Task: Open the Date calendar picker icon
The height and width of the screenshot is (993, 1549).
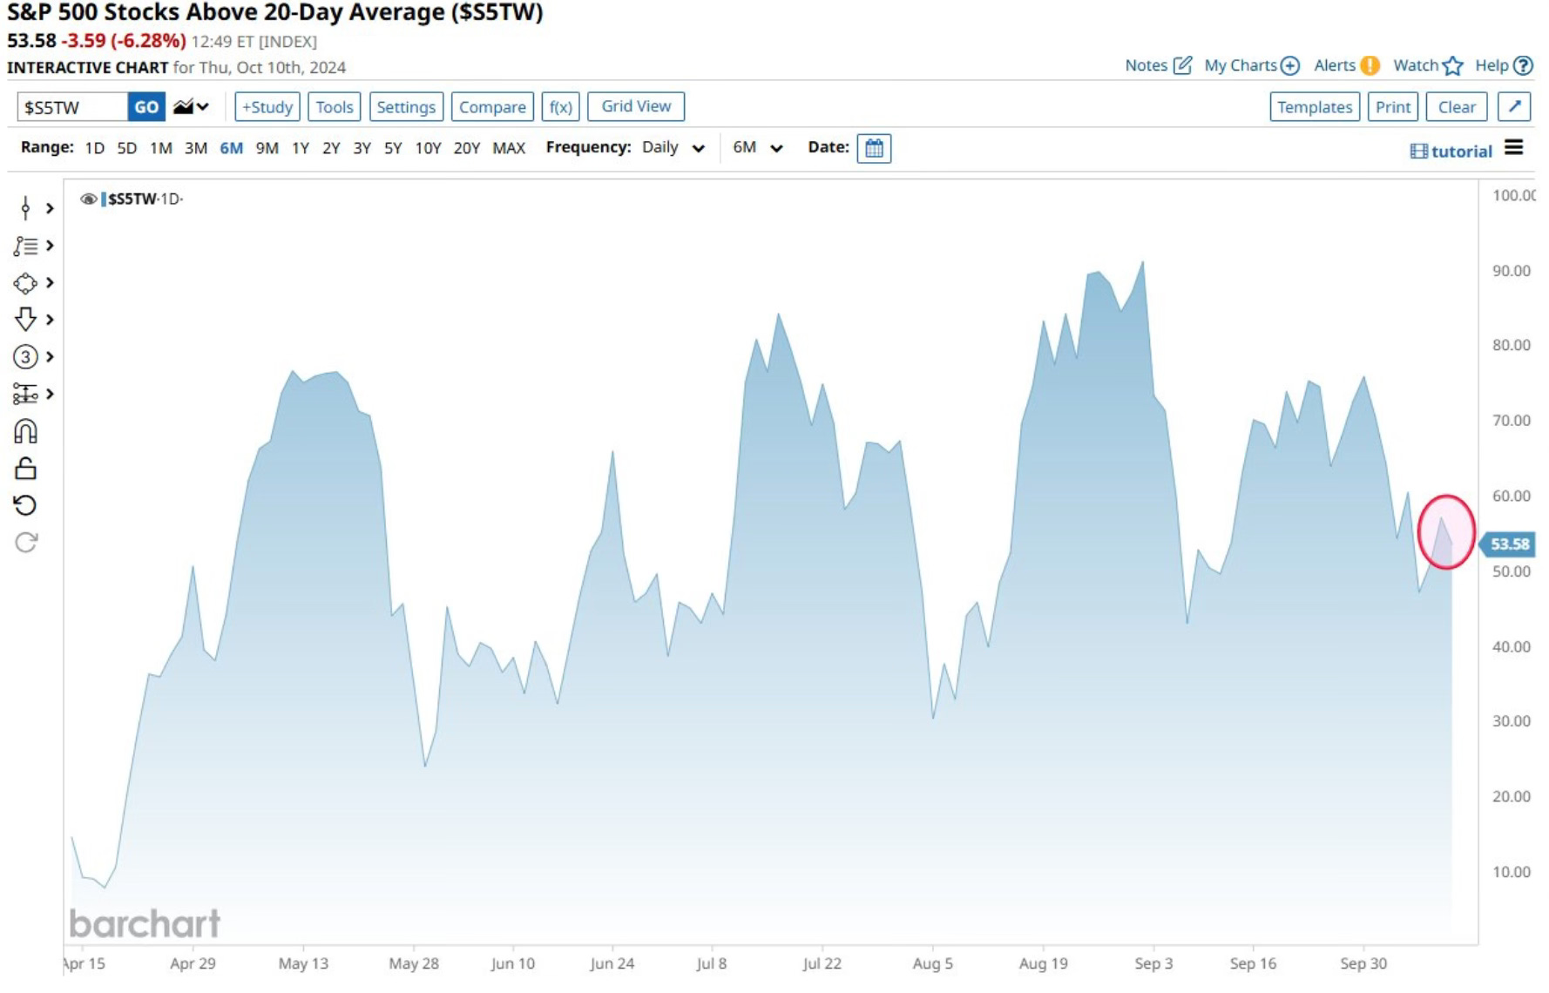Action: click(874, 148)
